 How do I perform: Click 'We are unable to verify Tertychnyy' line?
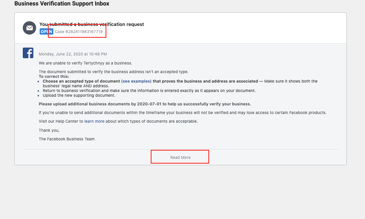(86, 63)
